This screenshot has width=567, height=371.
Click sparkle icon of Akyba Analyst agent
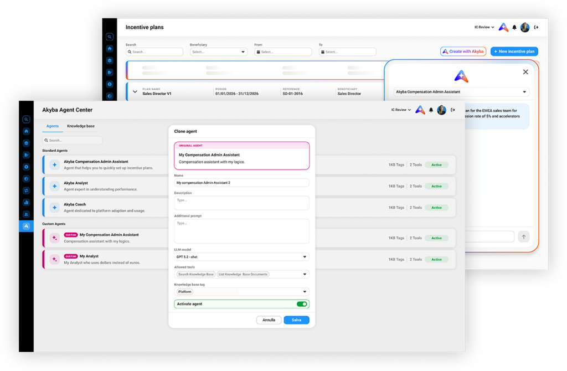click(x=55, y=186)
